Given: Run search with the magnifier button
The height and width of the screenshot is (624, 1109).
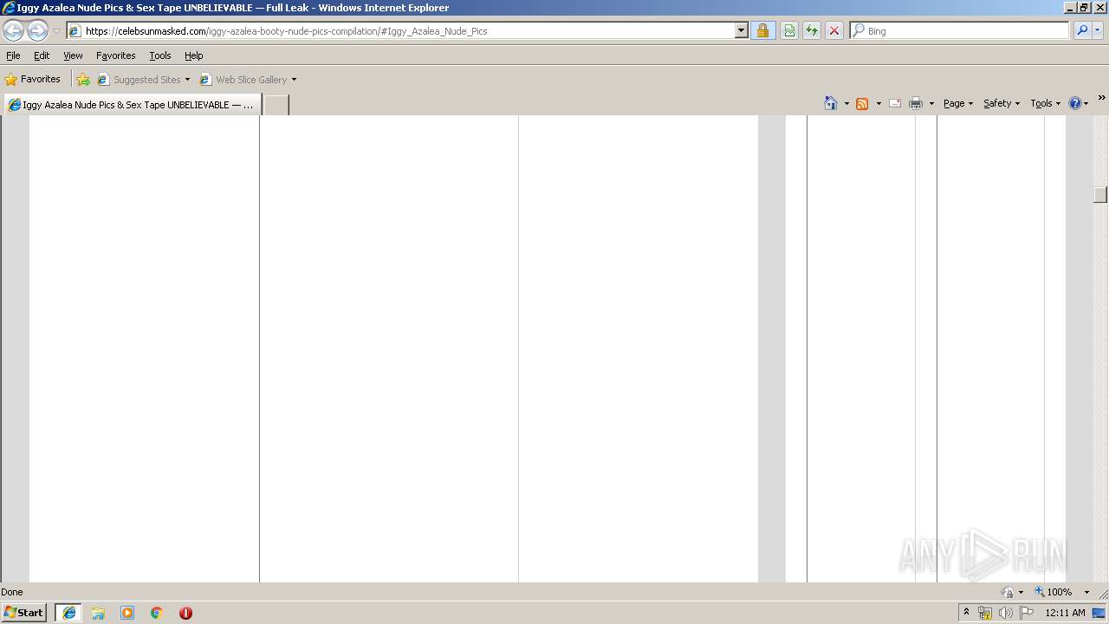Looking at the screenshot, I should [x=1082, y=31].
